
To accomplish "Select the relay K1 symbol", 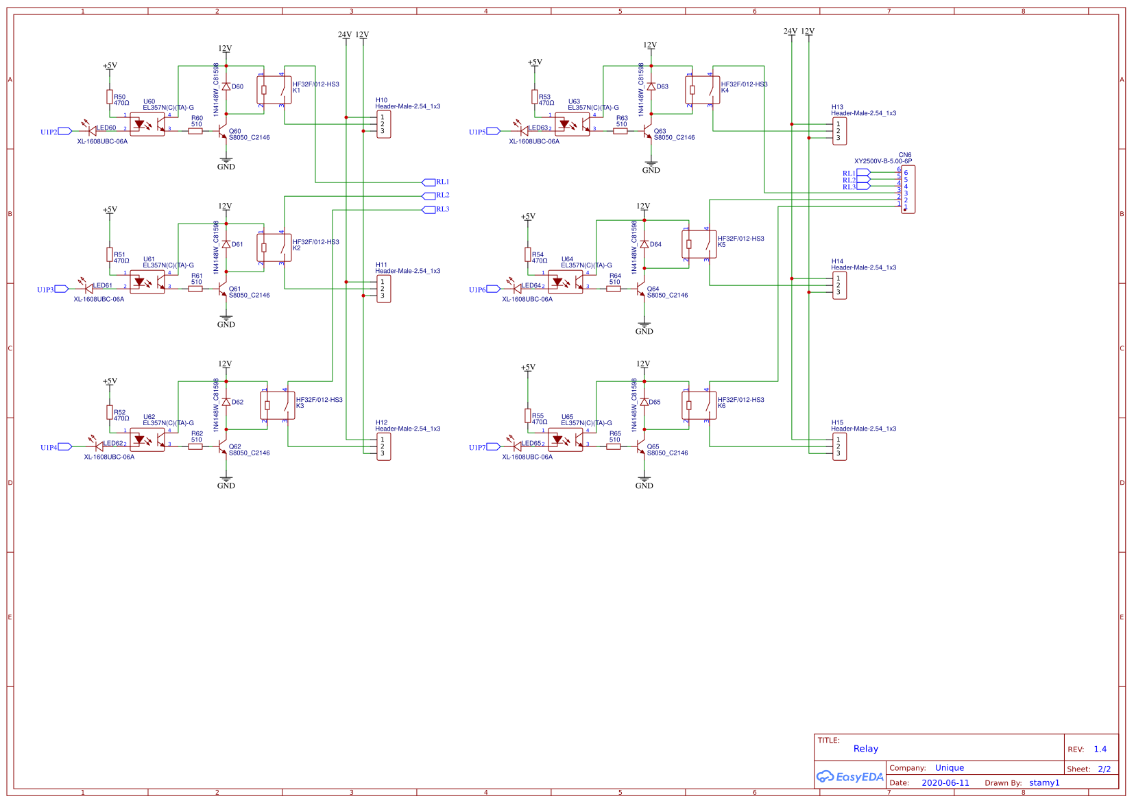I will [274, 89].
